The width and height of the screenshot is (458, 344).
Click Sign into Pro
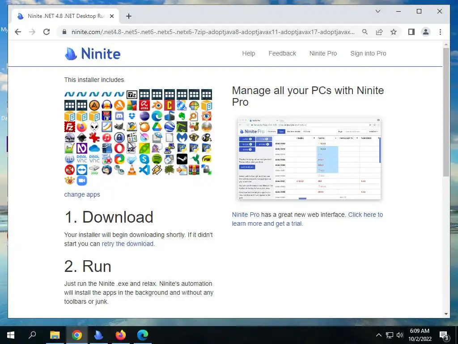[x=368, y=54]
